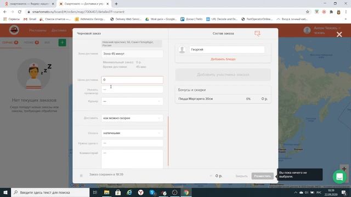
Task: Click the user avatar in the top right header
Action: [x=307, y=30]
